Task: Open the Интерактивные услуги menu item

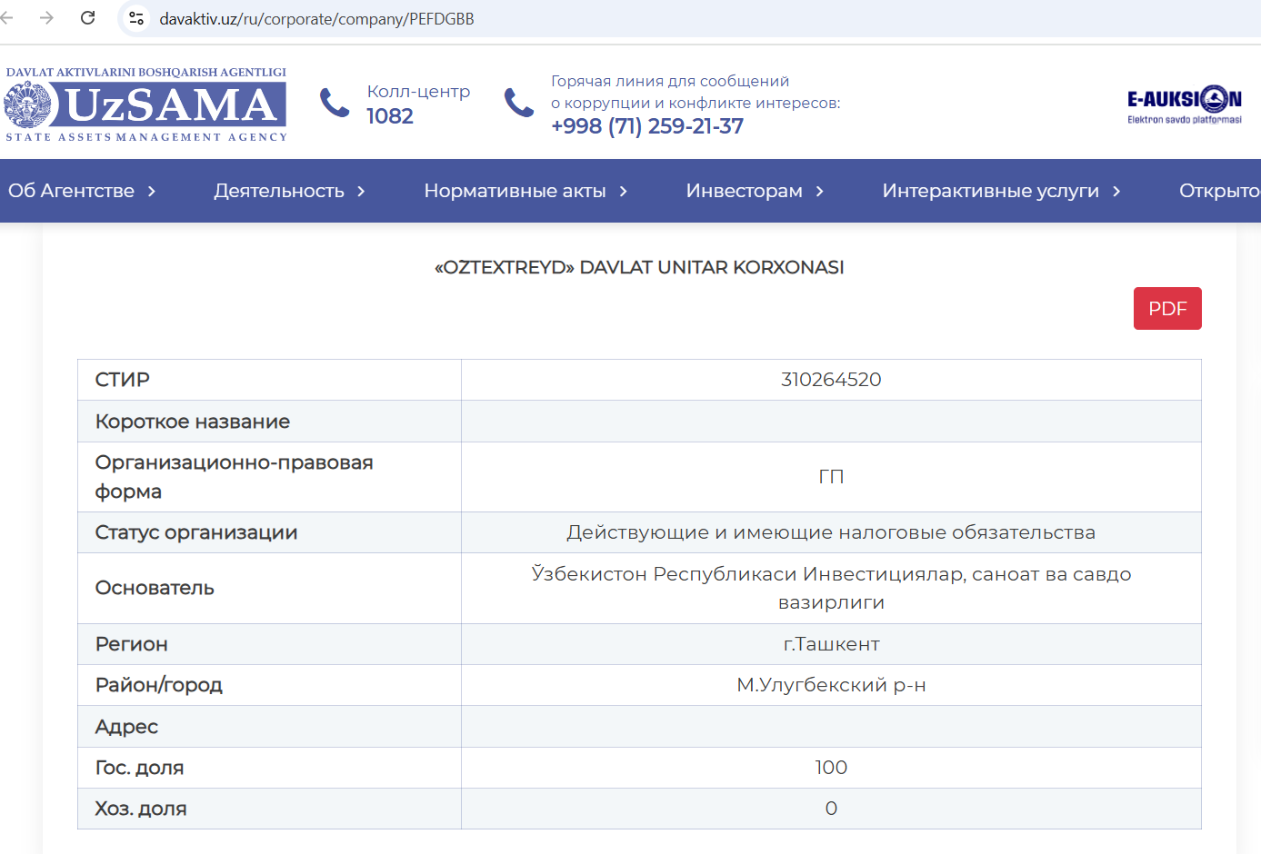Action: (990, 191)
